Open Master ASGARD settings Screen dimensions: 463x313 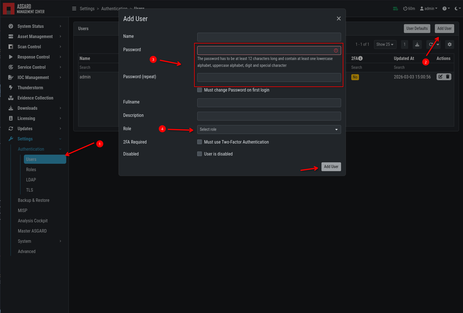(x=32, y=231)
